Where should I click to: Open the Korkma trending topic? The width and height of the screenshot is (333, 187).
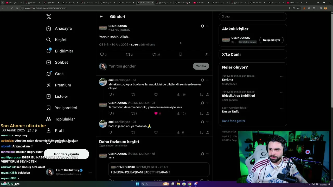click(x=227, y=80)
